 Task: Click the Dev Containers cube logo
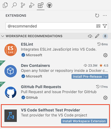[11, 71]
